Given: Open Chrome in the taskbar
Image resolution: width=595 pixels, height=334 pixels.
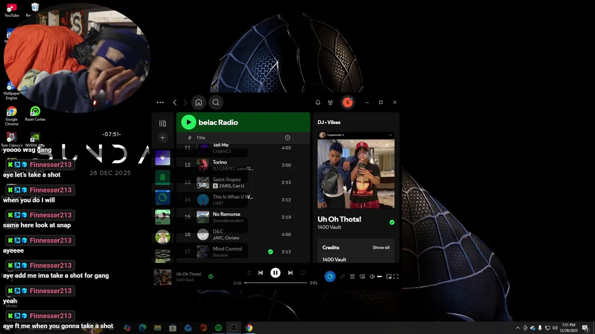Looking at the screenshot, I should (249, 328).
